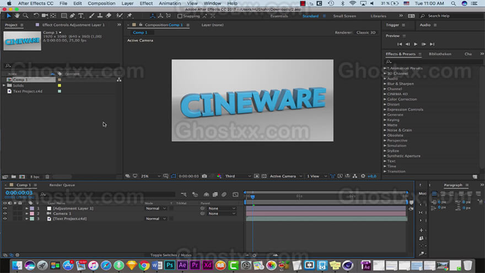Hide the Adjustment Layer 1 eye toggle
This screenshot has height=273, width=485.
pos(5,208)
